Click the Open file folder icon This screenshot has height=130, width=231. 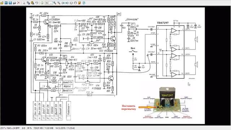tap(2, 3)
